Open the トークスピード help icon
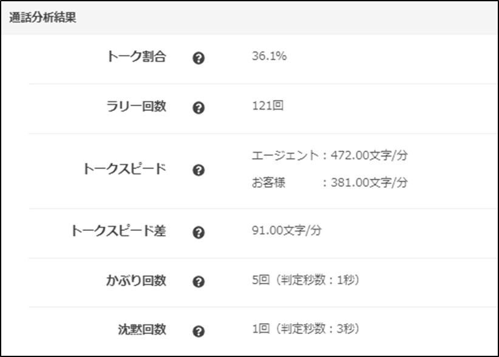This screenshot has height=357, width=499. click(199, 170)
